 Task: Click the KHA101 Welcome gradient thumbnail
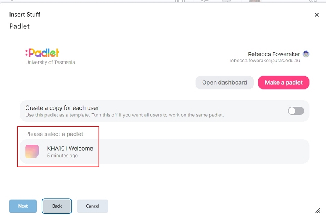pos(32,151)
